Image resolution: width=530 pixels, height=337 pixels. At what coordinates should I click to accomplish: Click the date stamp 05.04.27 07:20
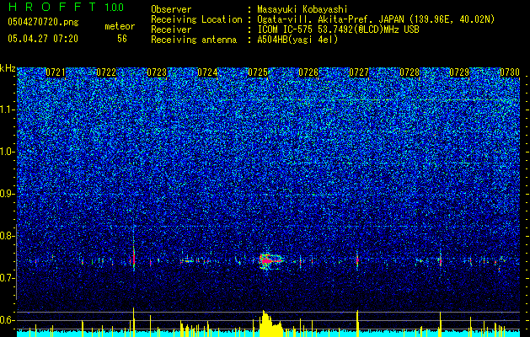43,39
